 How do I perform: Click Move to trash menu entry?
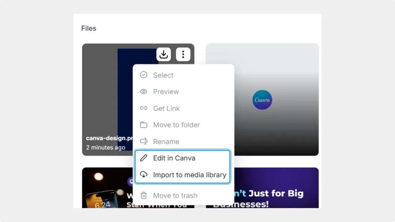(175, 195)
